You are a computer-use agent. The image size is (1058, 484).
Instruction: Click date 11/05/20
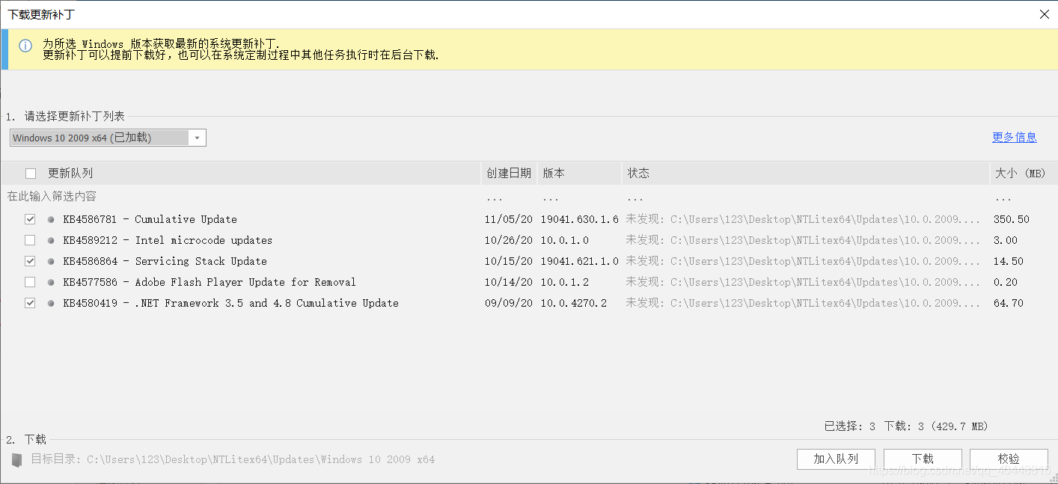pyautogui.click(x=509, y=220)
